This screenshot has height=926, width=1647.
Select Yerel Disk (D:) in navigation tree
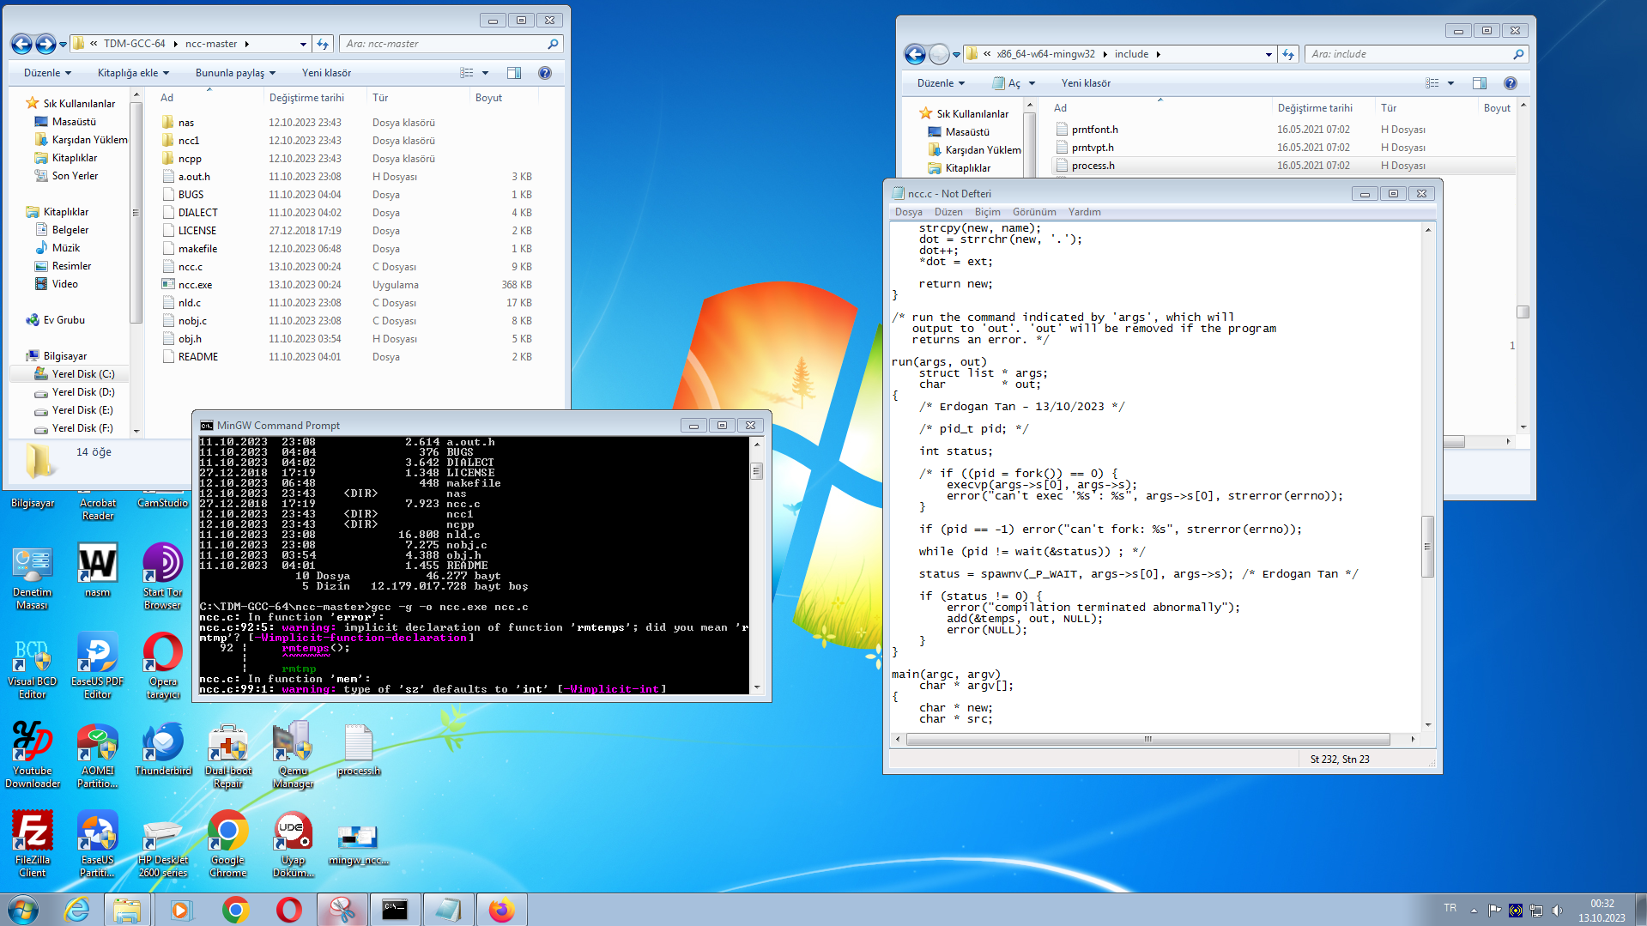click(82, 392)
